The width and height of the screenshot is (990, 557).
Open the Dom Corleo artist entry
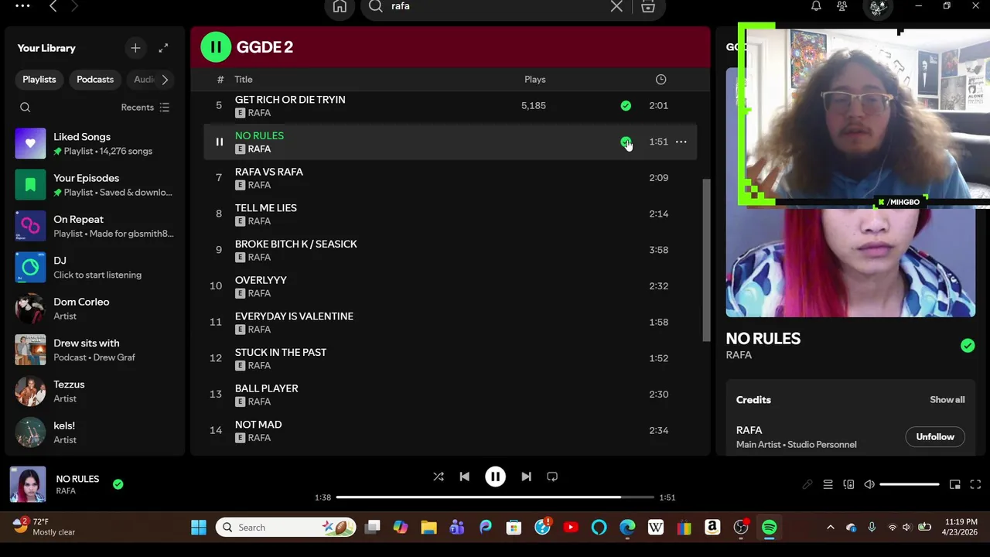coord(95,309)
